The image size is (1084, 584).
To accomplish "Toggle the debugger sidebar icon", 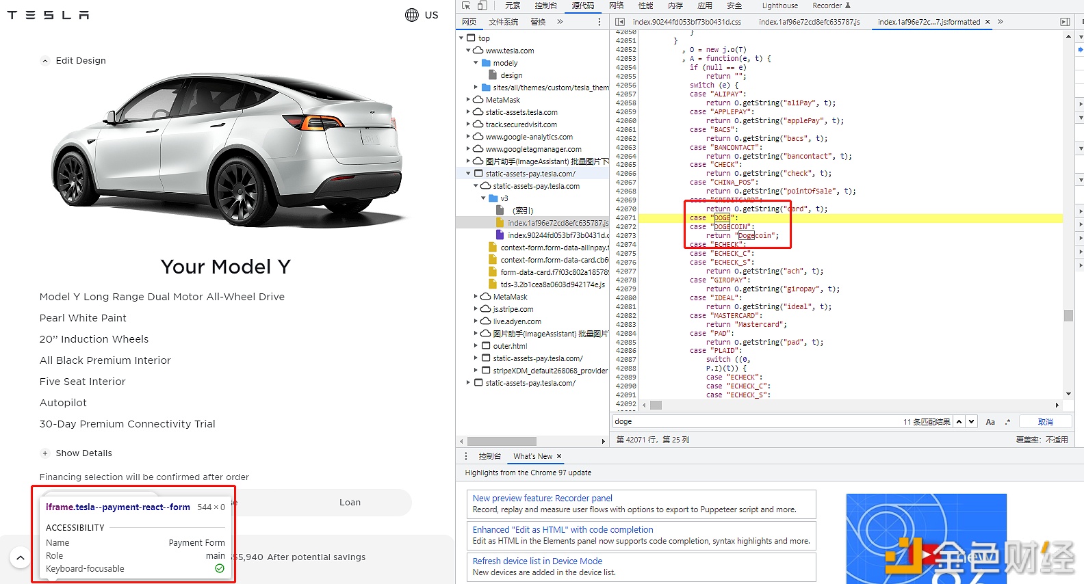I will 1065,22.
